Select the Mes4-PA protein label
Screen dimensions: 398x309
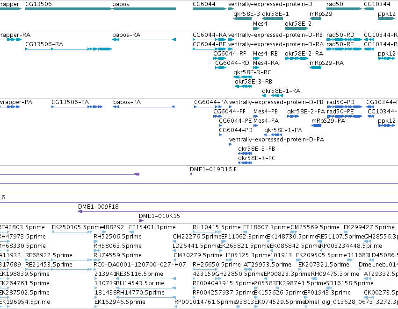(266, 121)
